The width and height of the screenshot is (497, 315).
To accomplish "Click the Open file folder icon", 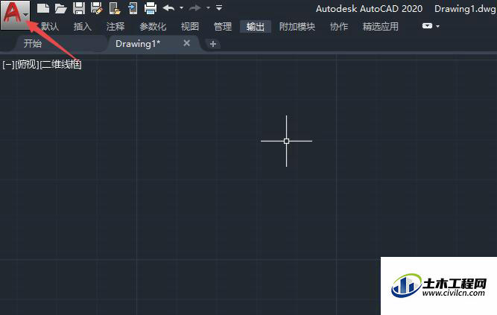I will 60,8.
